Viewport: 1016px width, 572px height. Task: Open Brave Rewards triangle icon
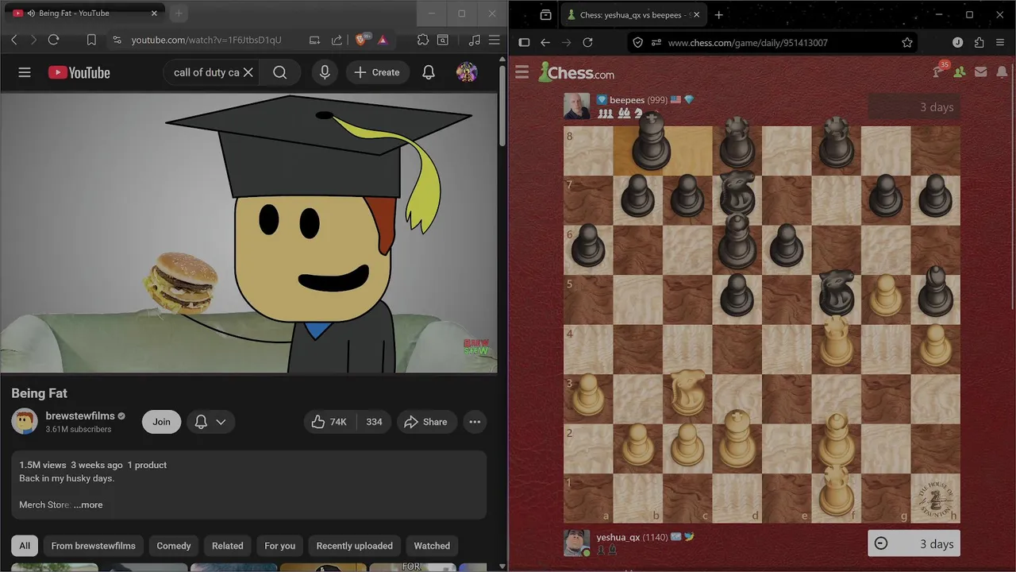(383, 40)
